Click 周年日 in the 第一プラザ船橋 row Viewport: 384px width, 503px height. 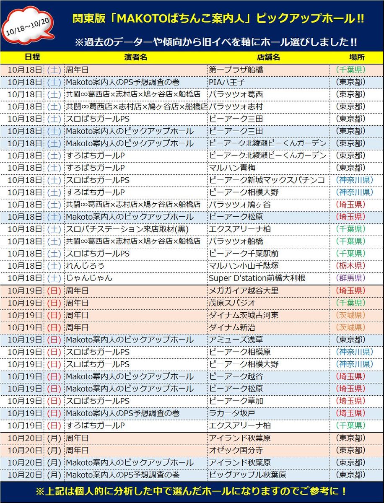point(77,70)
